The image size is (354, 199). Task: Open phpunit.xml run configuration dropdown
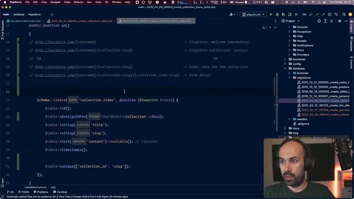[x=253, y=14]
